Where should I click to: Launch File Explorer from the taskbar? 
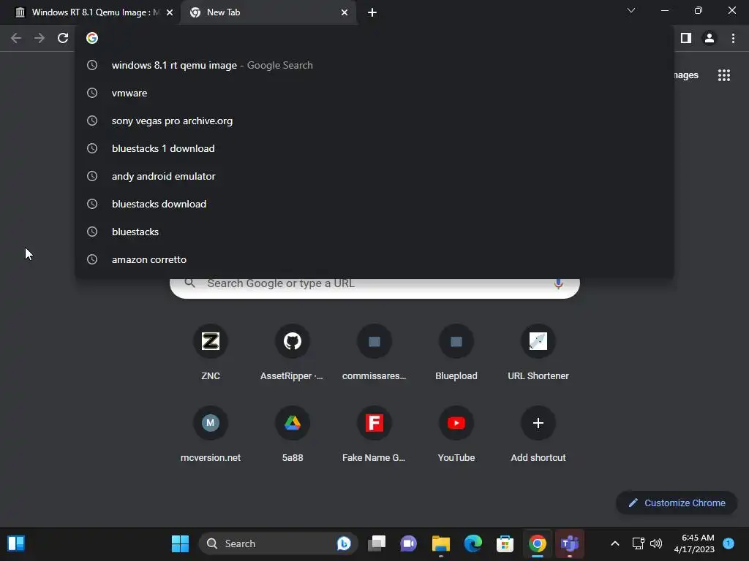(x=441, y=543)
